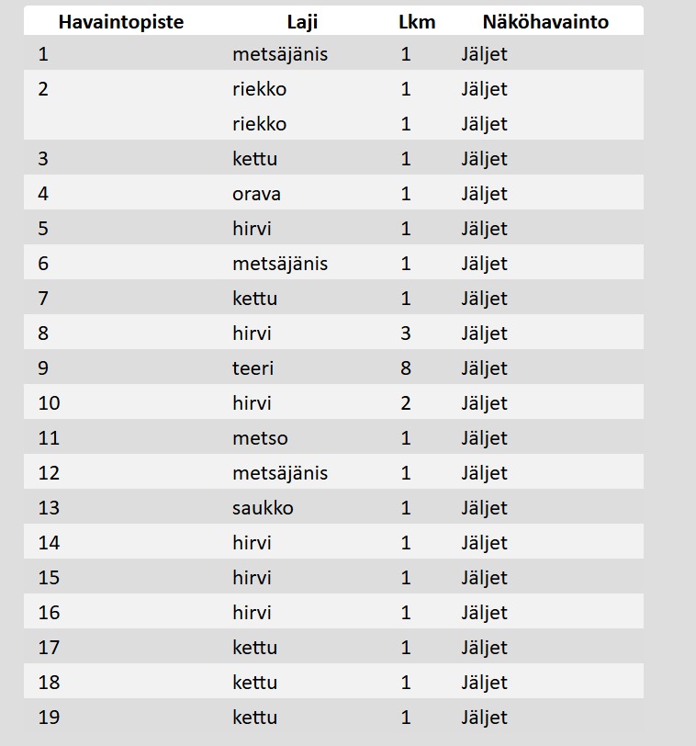Image resolution: width=696 pixels, height=746 pixels.
Task: Select the count cell showing 8
Action: click(x=406, y=368)
